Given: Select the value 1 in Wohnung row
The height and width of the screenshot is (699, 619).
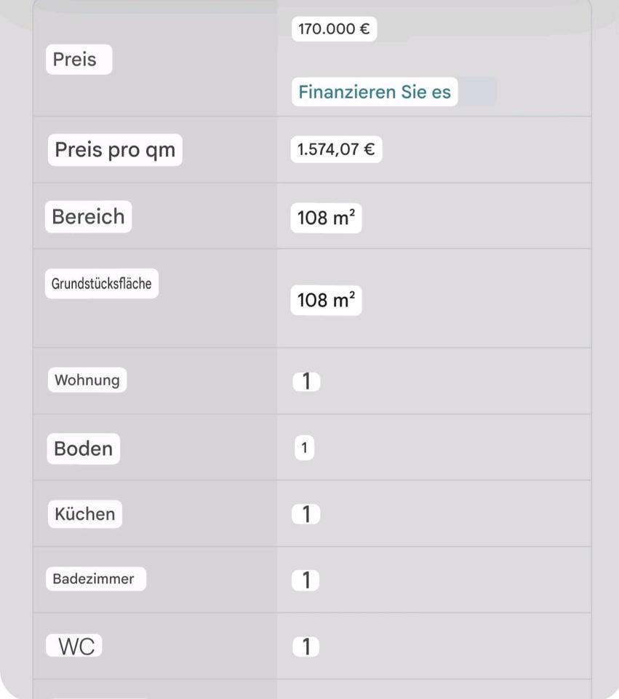Looking at the screenshot, I should click(x=306, y=382).
